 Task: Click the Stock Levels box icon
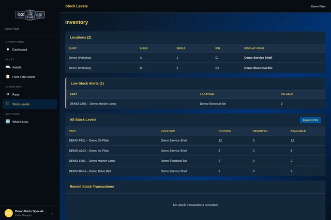tap(8, 104)
